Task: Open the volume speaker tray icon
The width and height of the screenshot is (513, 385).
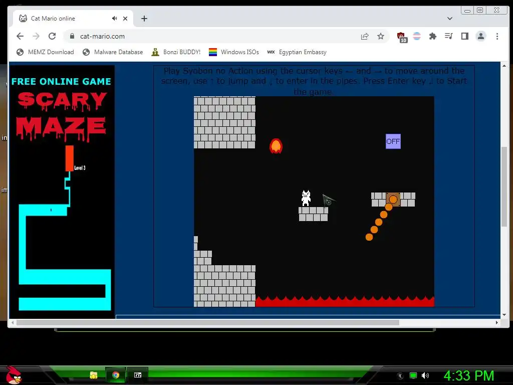Action: point(425,375)
